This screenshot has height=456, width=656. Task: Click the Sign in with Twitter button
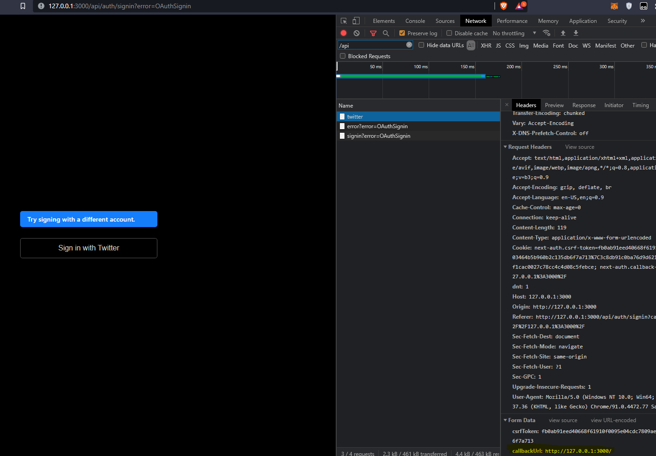88,248
